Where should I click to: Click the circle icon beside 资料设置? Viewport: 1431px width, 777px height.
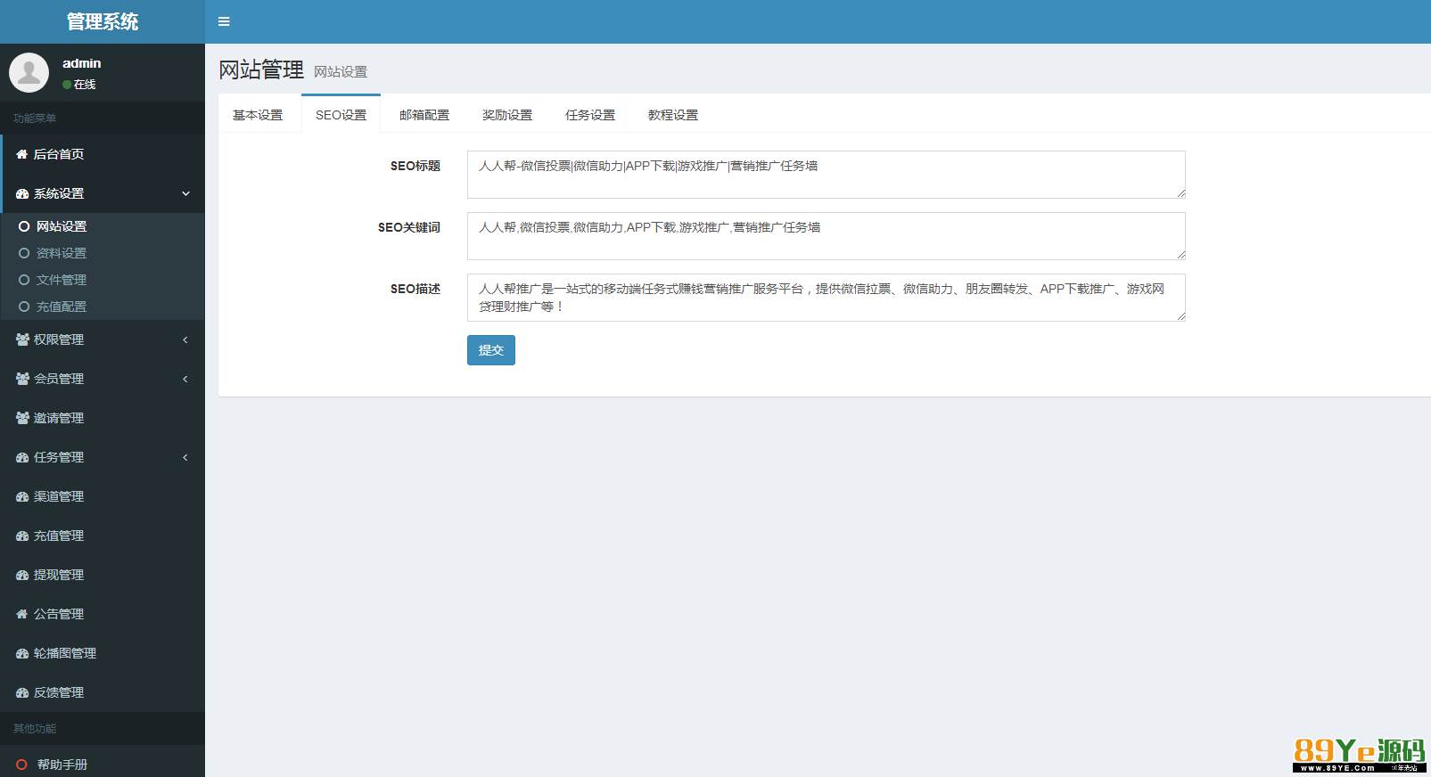point(24,253)
